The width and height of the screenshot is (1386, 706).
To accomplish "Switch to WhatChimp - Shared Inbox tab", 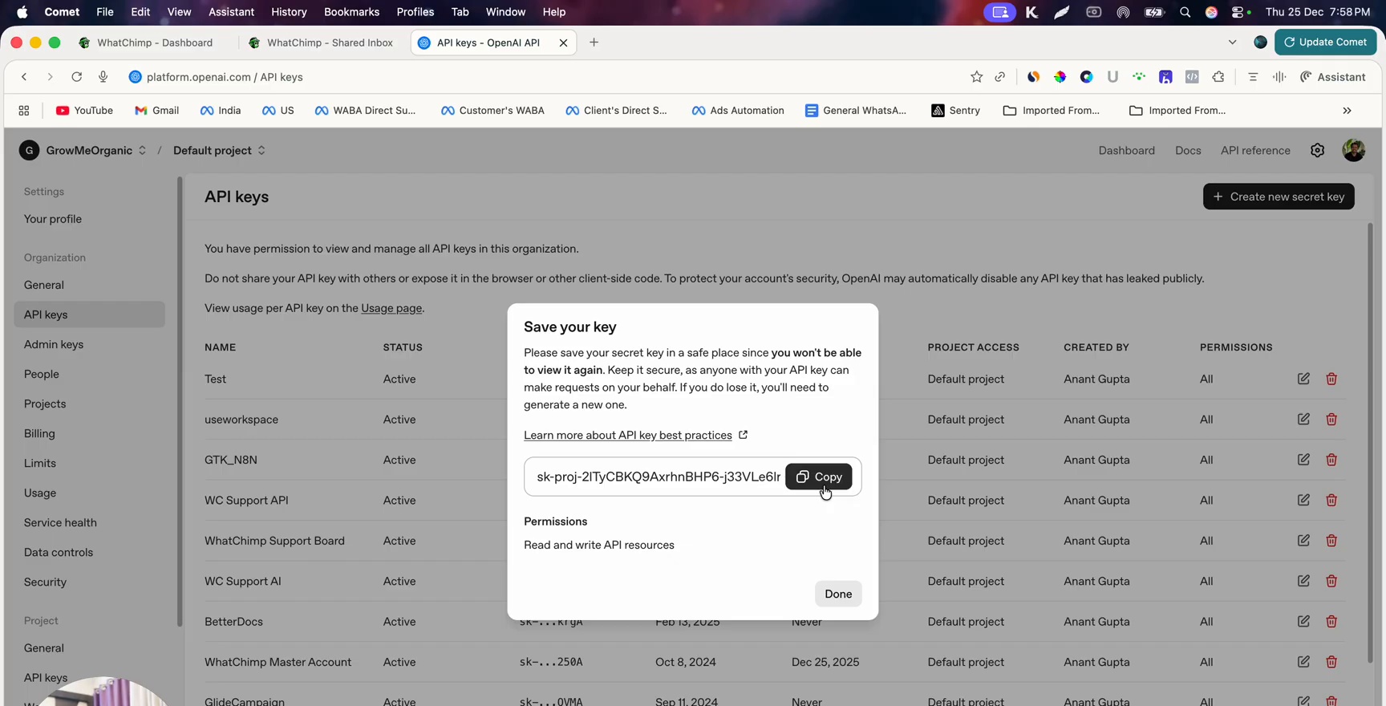I will 322,43.
